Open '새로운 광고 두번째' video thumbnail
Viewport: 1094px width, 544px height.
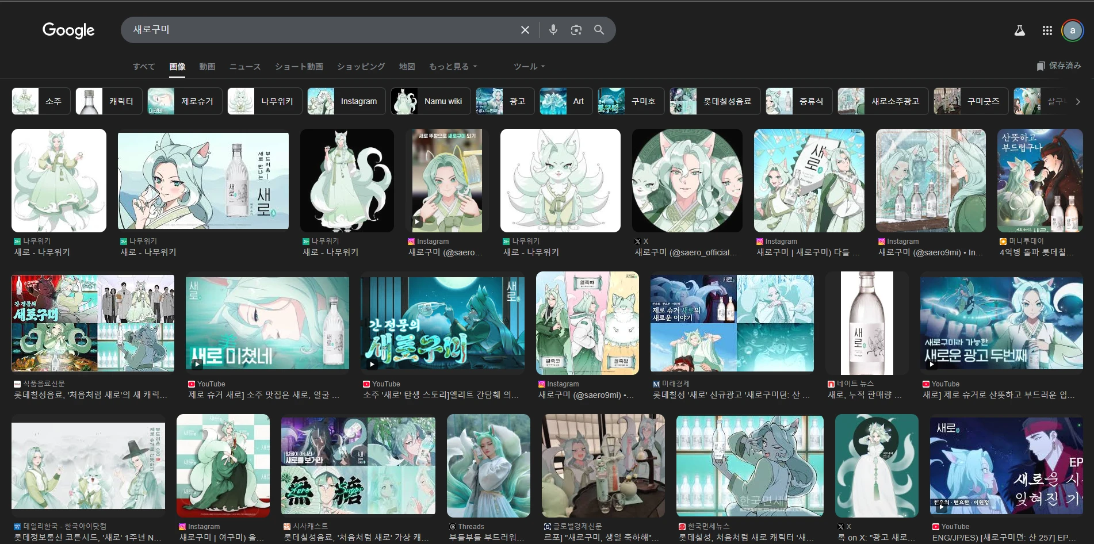point(1001,323)
